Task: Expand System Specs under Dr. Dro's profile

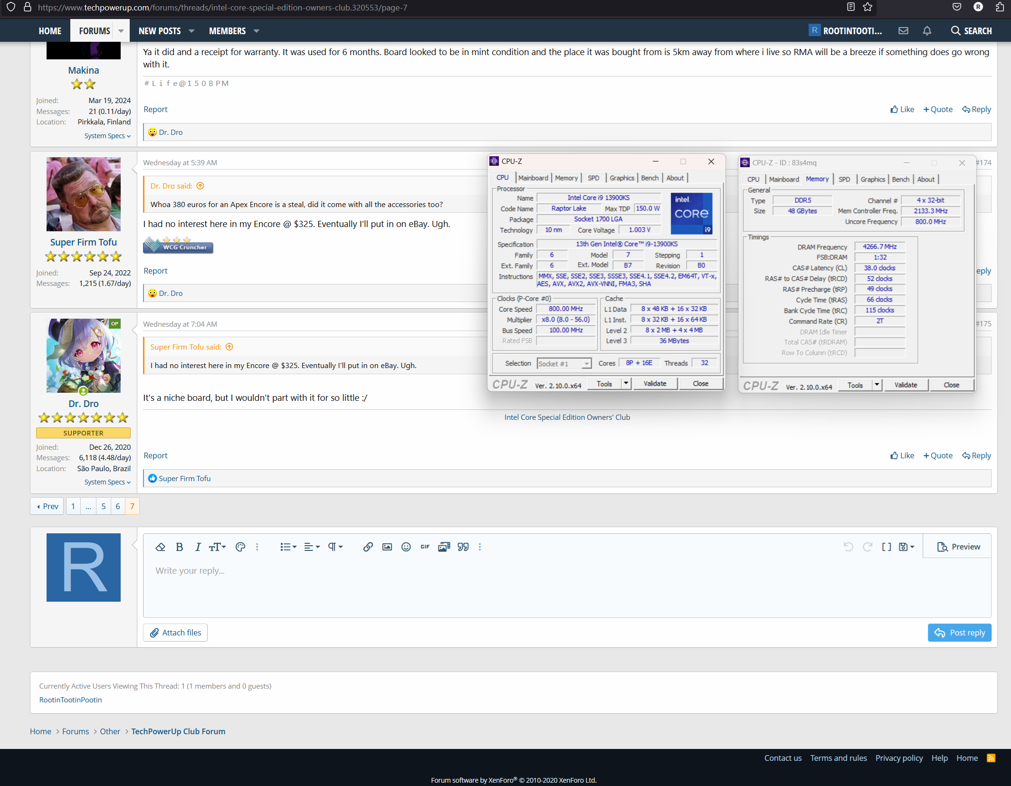Action: tap(107, 482)
